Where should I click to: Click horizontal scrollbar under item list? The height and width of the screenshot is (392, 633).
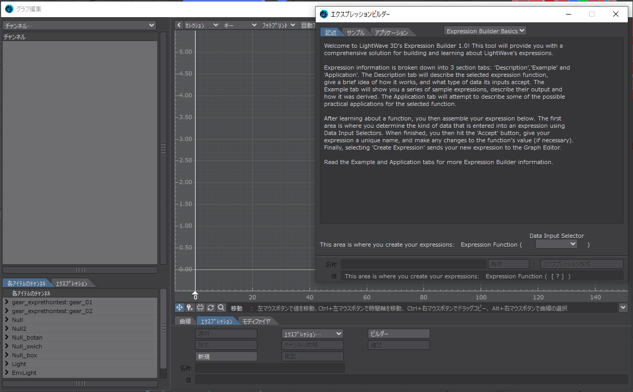[80, 384]
